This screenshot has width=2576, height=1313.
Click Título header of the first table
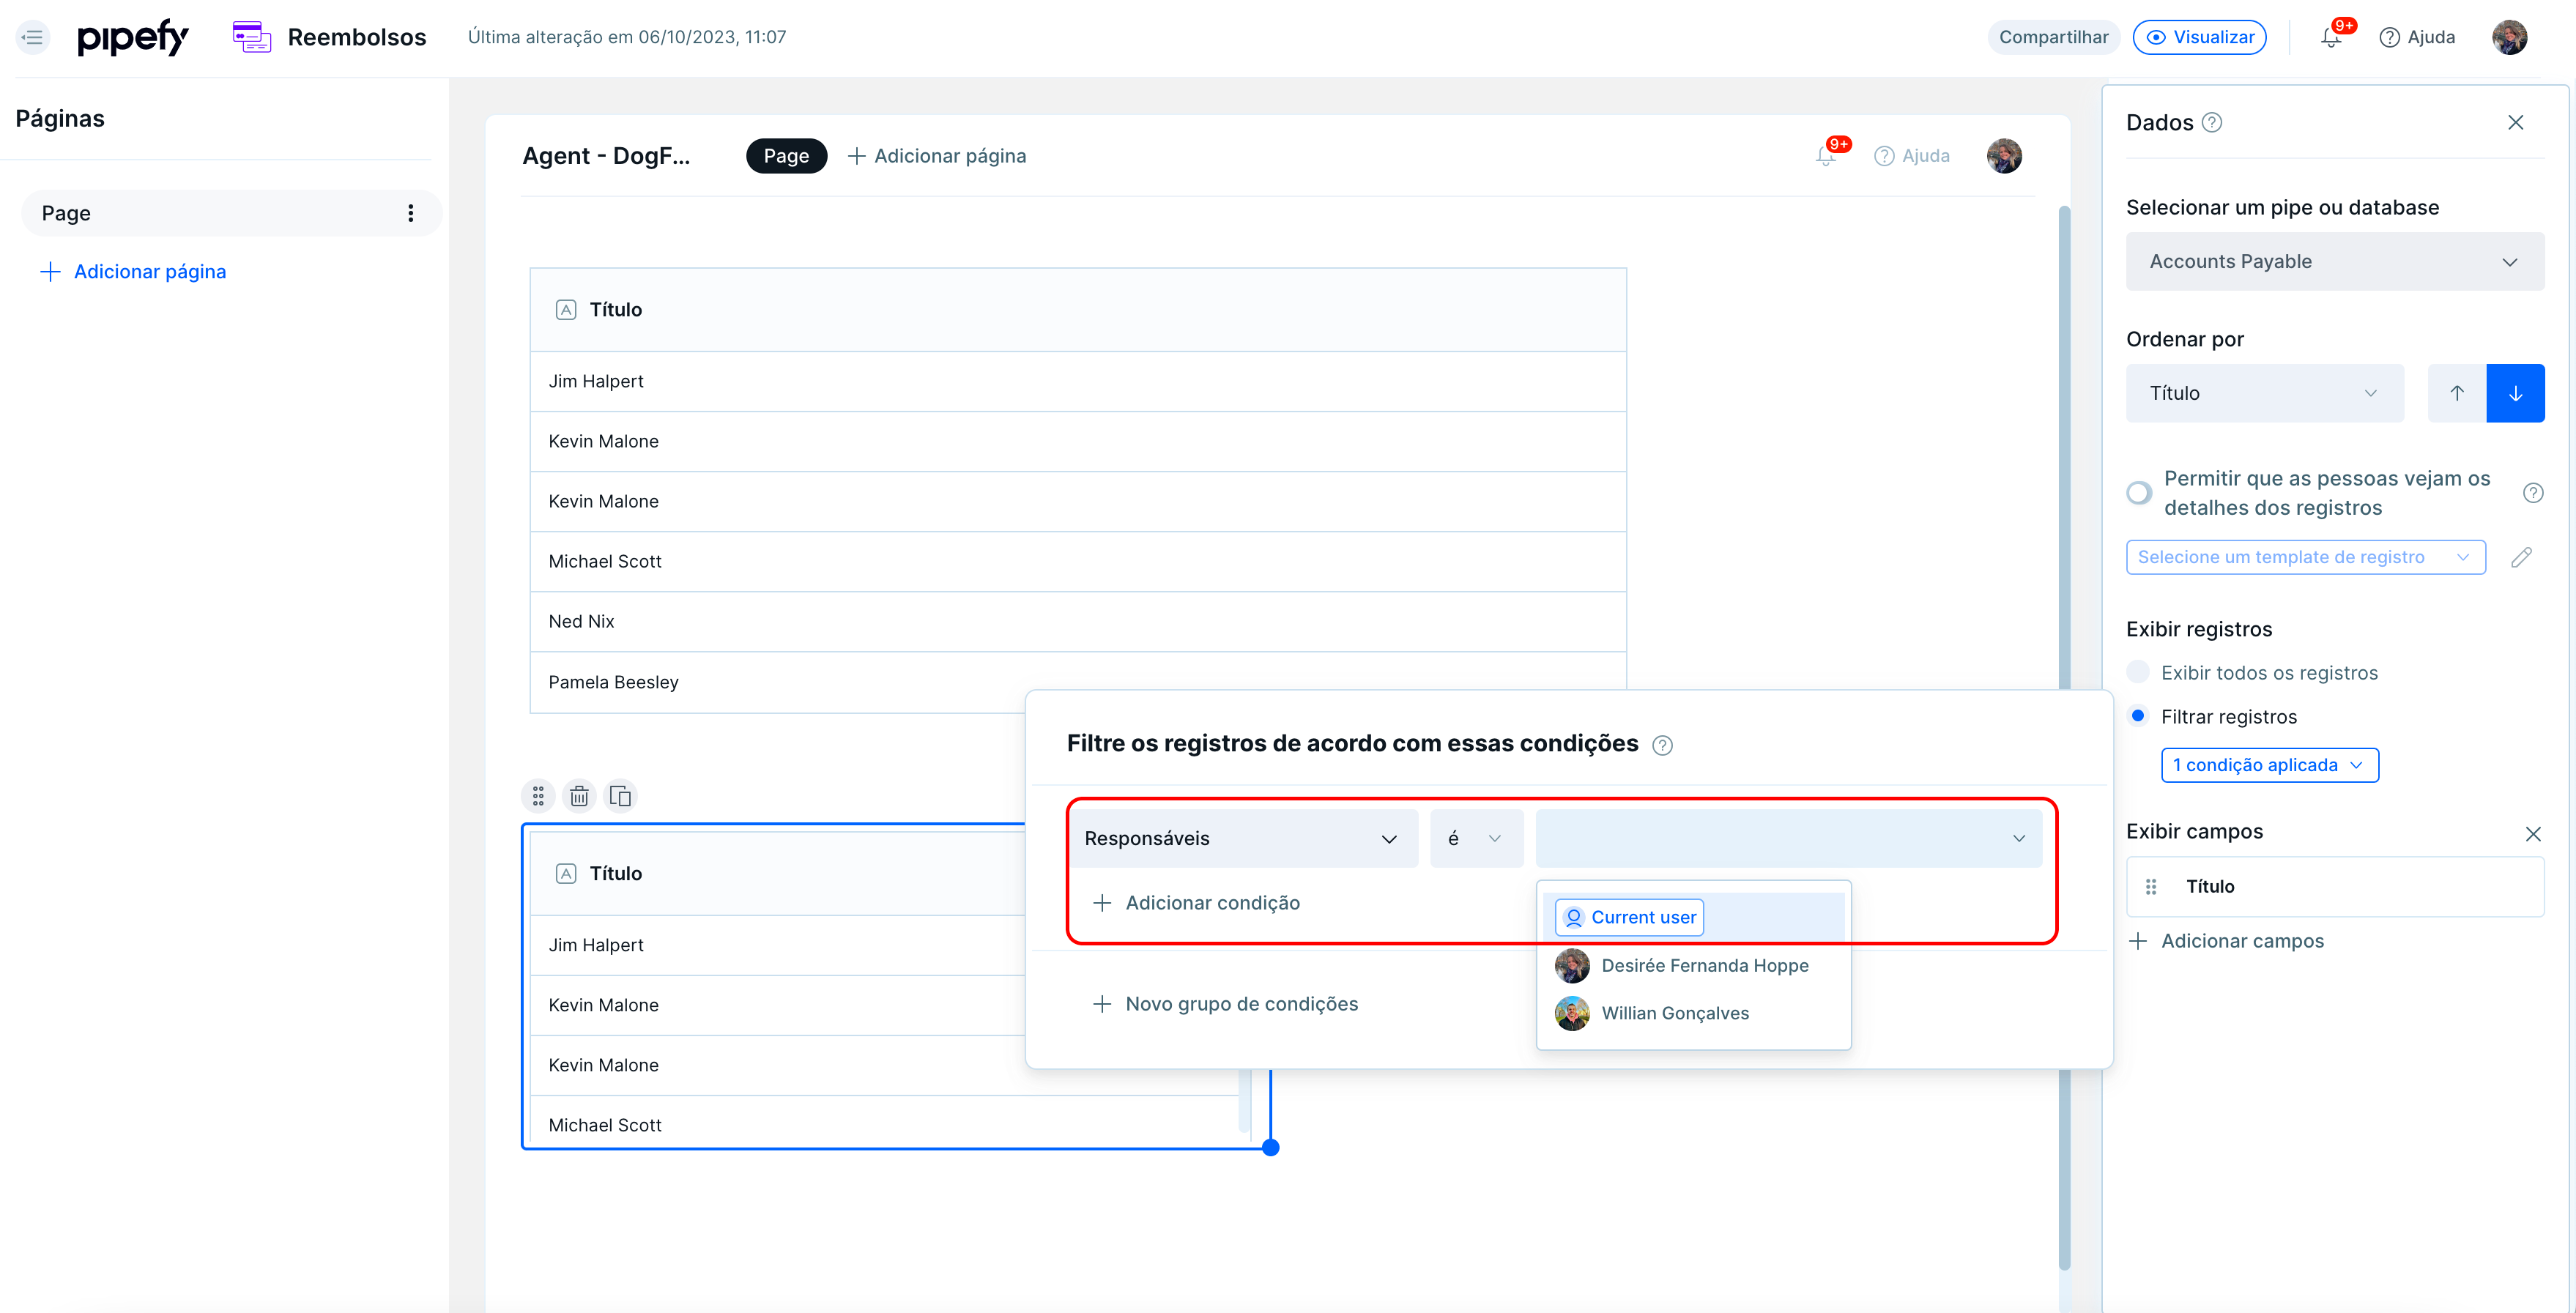coord(1077,310)
